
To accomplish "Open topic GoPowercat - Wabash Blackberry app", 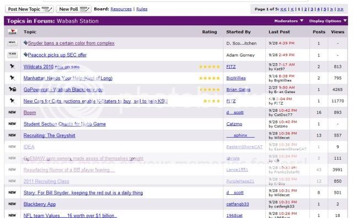I will (63, 90).
